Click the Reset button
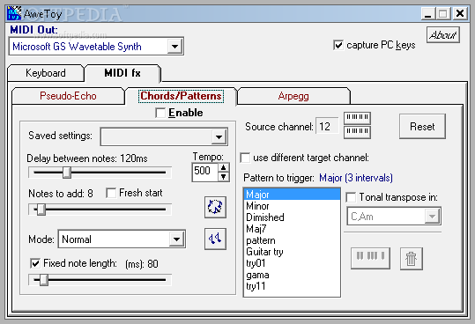Image resolution: width=475 pixels, height=324 pixels. (x=422, y=127)
